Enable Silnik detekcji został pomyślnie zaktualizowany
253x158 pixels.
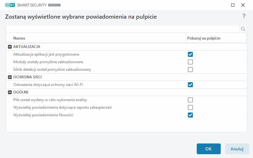tap(190, 70)
